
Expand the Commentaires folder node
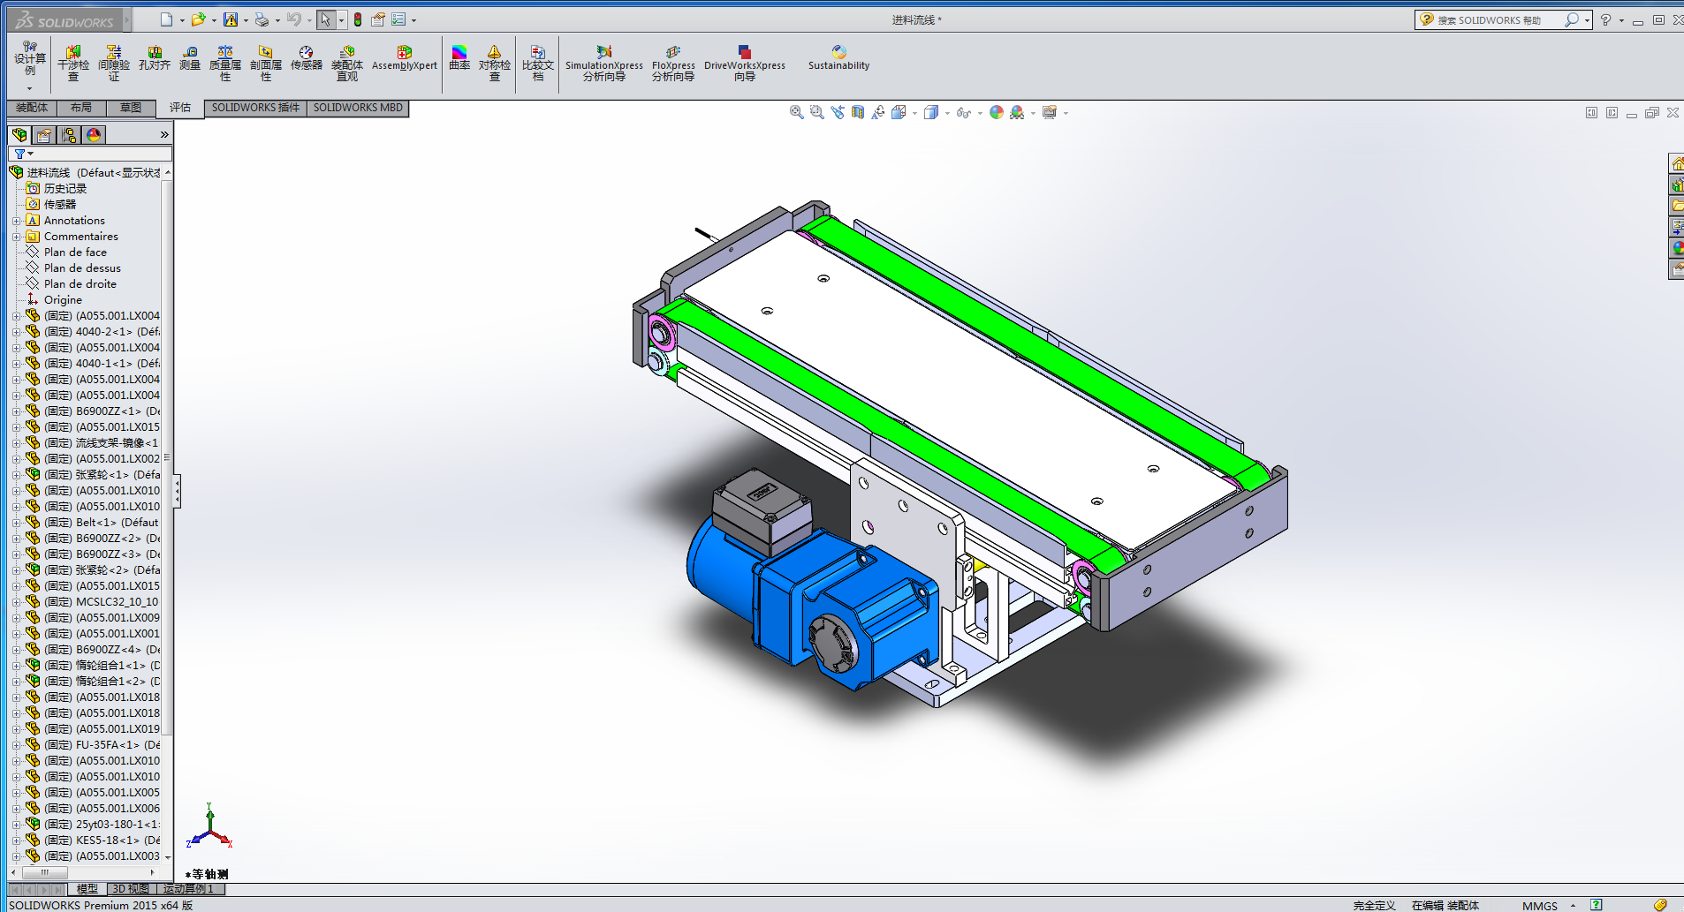point(16,237)
